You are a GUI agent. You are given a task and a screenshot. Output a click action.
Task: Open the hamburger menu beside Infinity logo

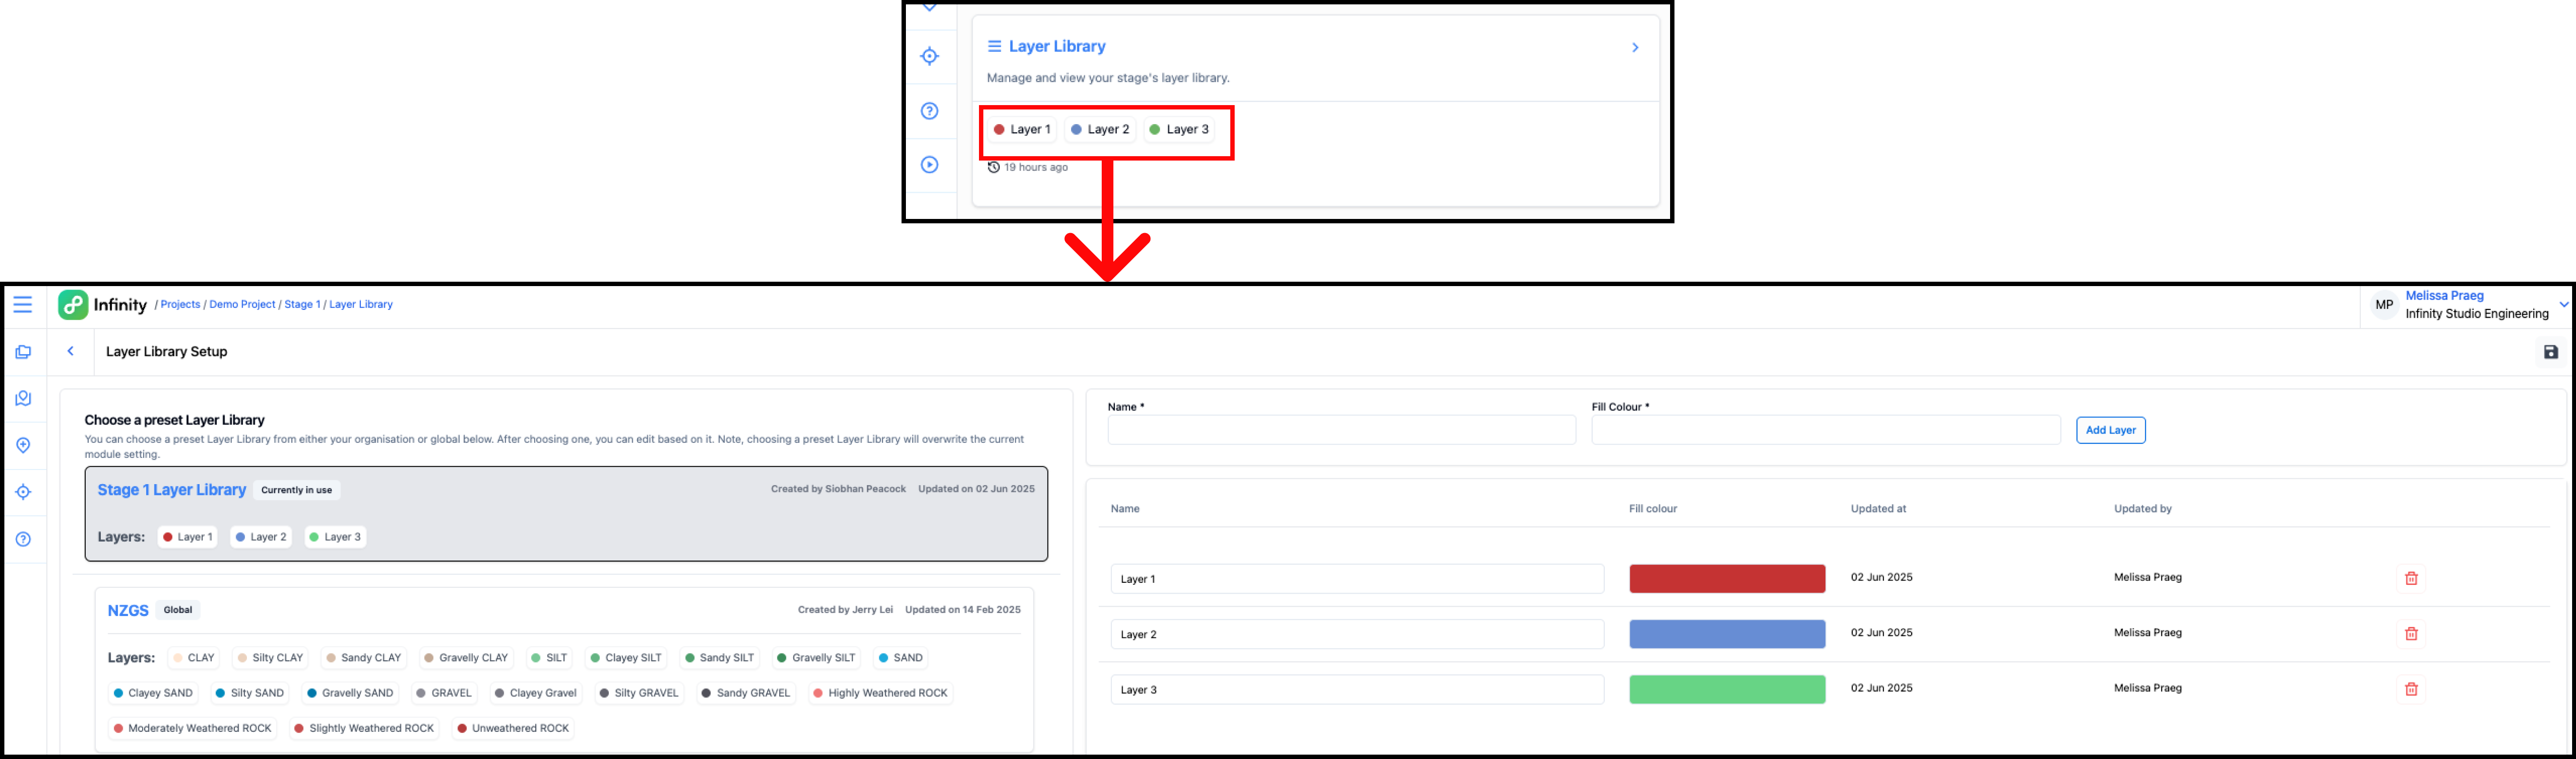[x=22, y=305]
